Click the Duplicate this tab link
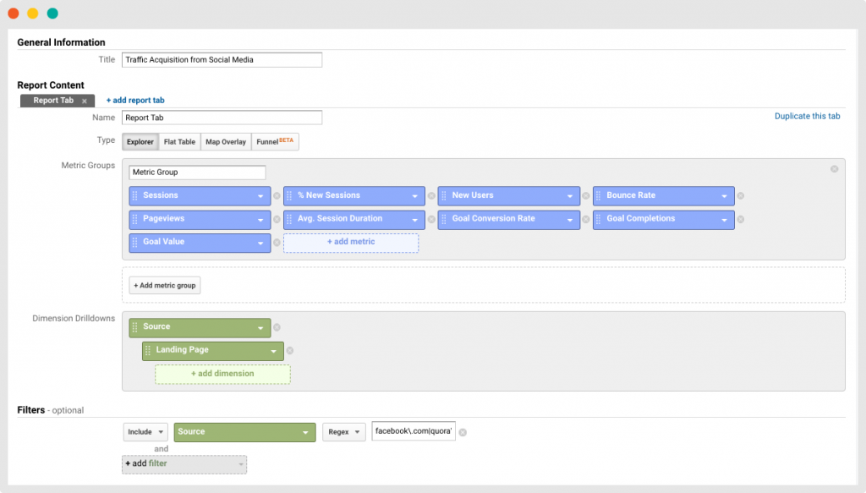 [x=807, y=117]
